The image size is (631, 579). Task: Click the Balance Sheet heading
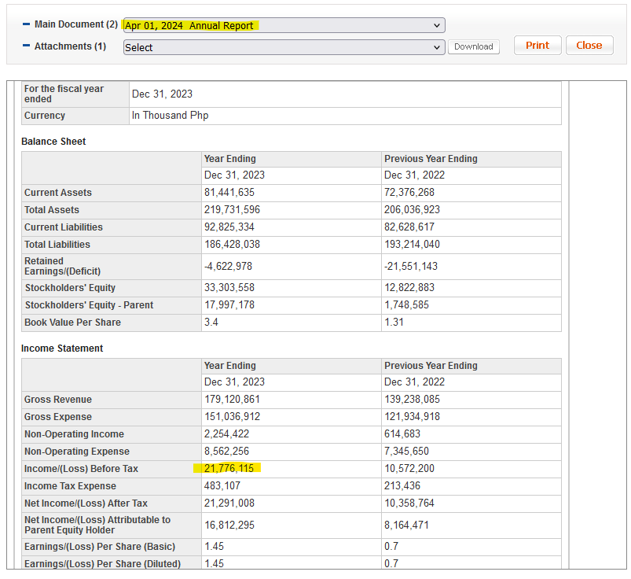click(53, 142)
